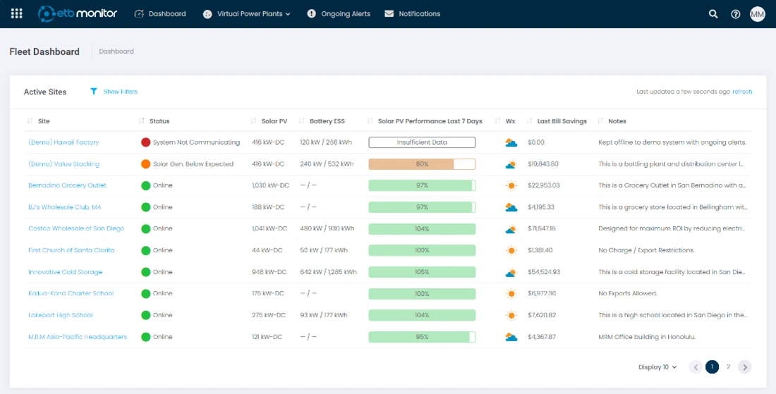Viewport: 776px width, 394px height.
Task: Open First Church of Santa Clarita
Action: pyautogui.click(x=71, y=250)
